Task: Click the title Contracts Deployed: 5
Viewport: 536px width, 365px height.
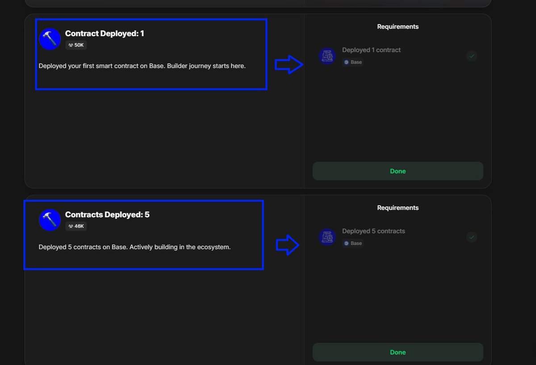Action: pyautogui.click(x=107, y=215)
